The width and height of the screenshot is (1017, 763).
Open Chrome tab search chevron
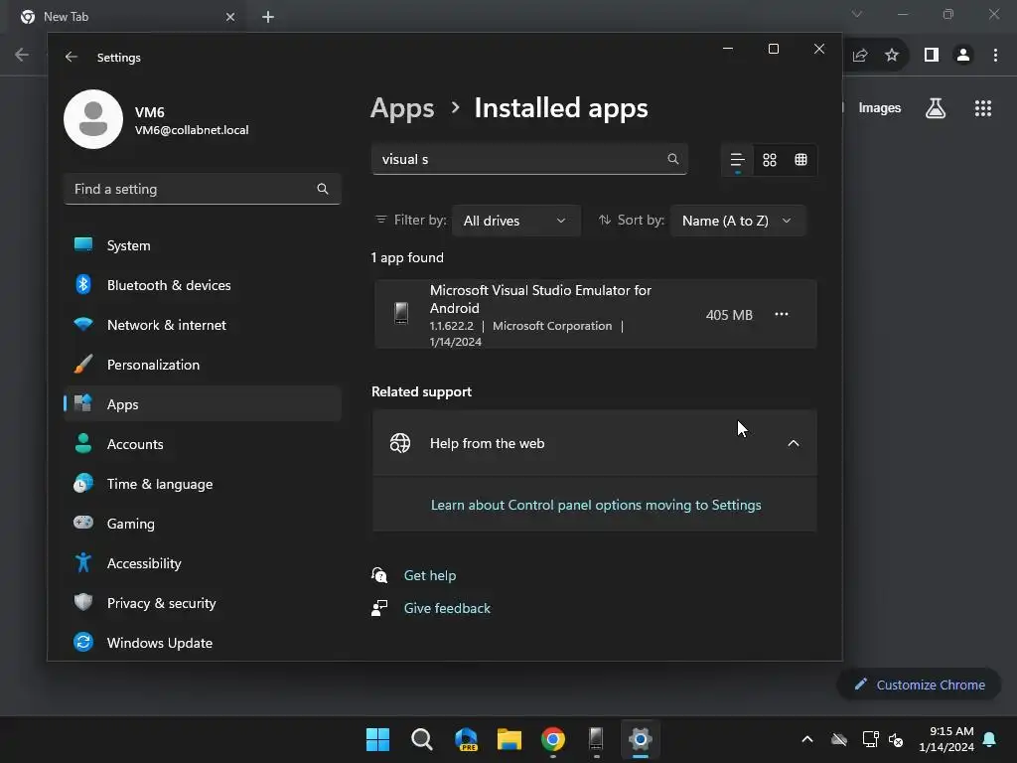tap(857, 14)
